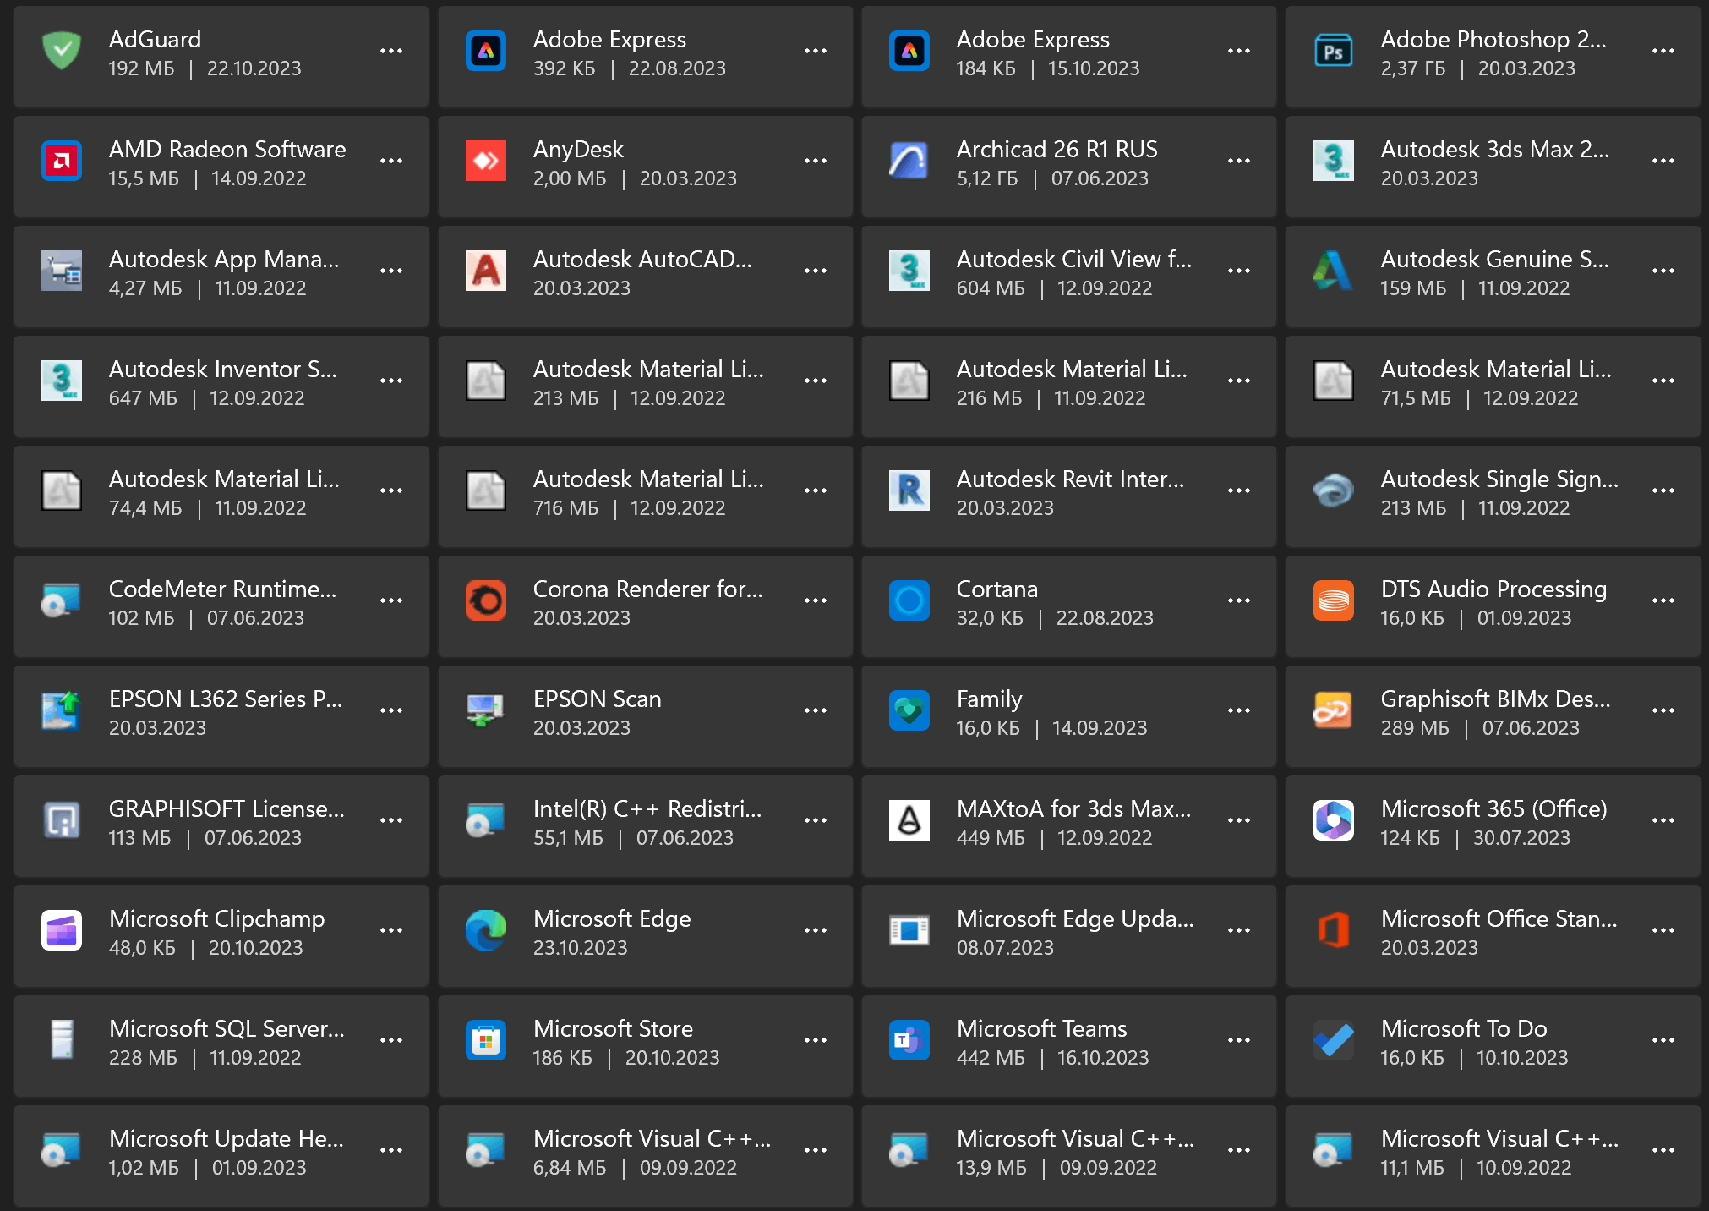Click the Microsoft Store icon

click(x=486, y=1041)
